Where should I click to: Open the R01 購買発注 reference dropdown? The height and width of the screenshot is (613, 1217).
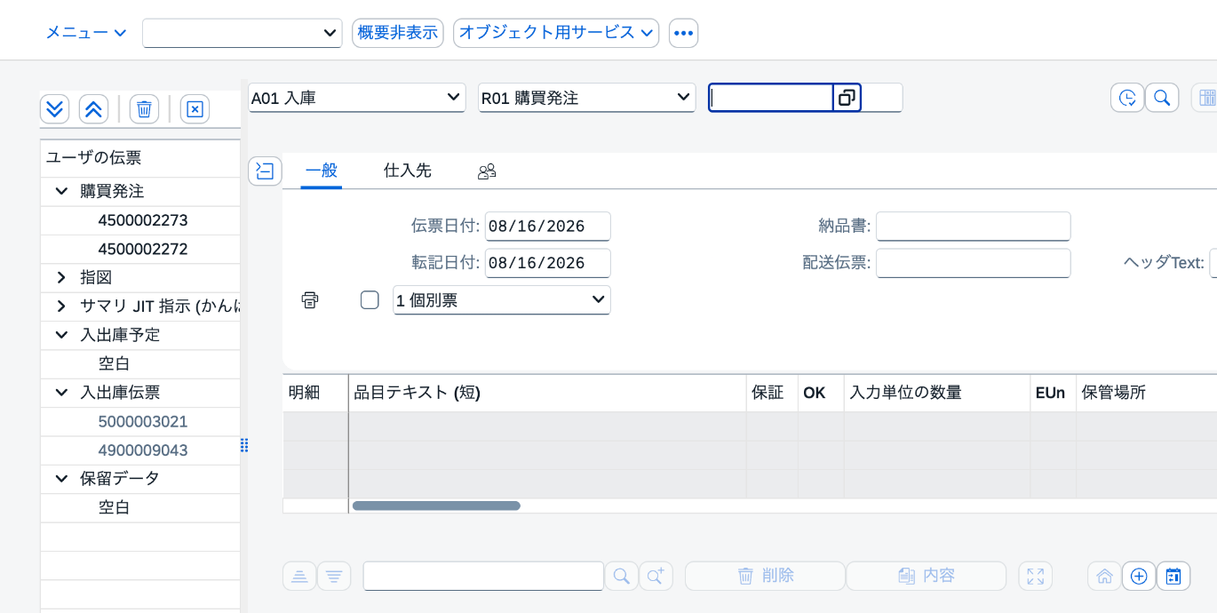(x=586, y=98)
